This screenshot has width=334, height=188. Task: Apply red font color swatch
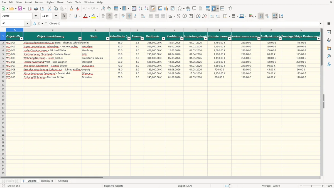[85, 16]
